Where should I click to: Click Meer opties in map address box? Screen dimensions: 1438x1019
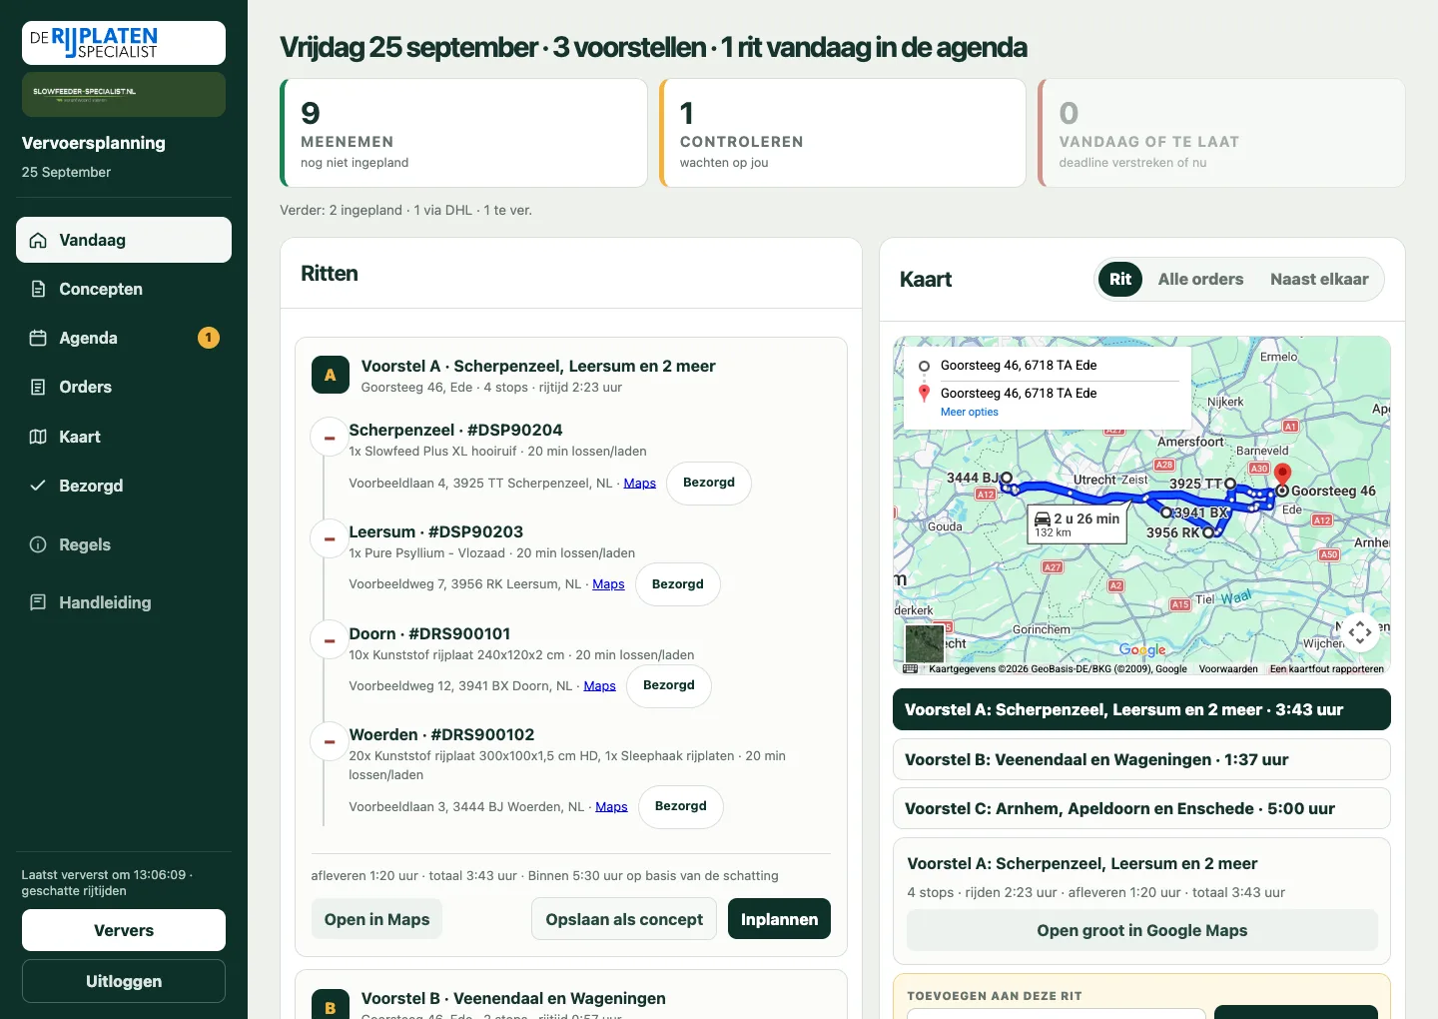(x=970, y=412)
